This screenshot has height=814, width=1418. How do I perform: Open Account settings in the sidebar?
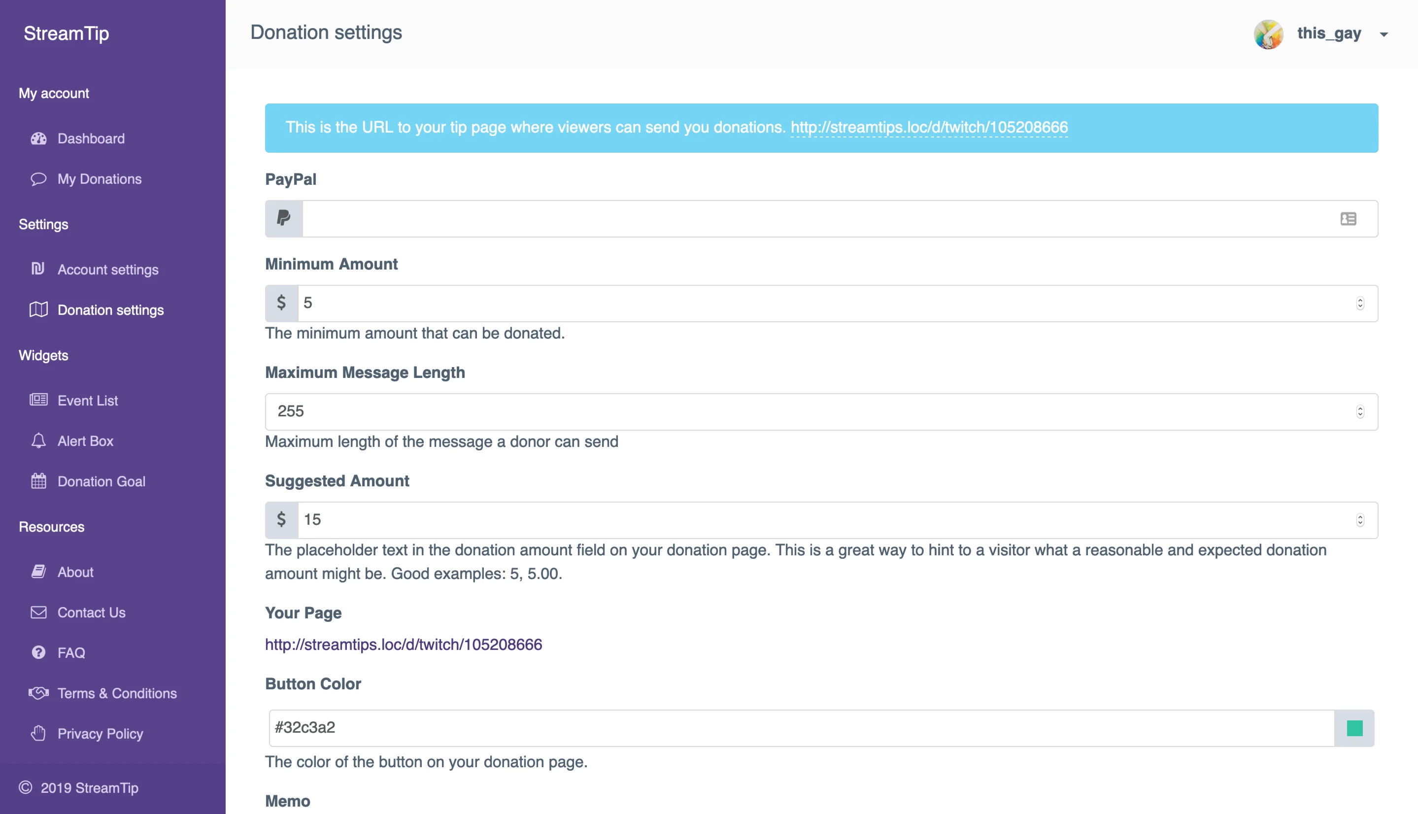[108, 270]
